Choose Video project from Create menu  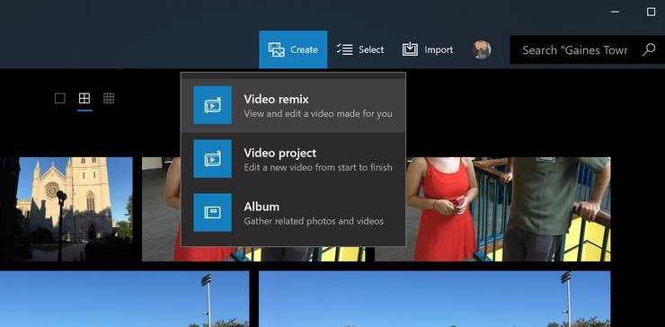(x=293, y=159)
